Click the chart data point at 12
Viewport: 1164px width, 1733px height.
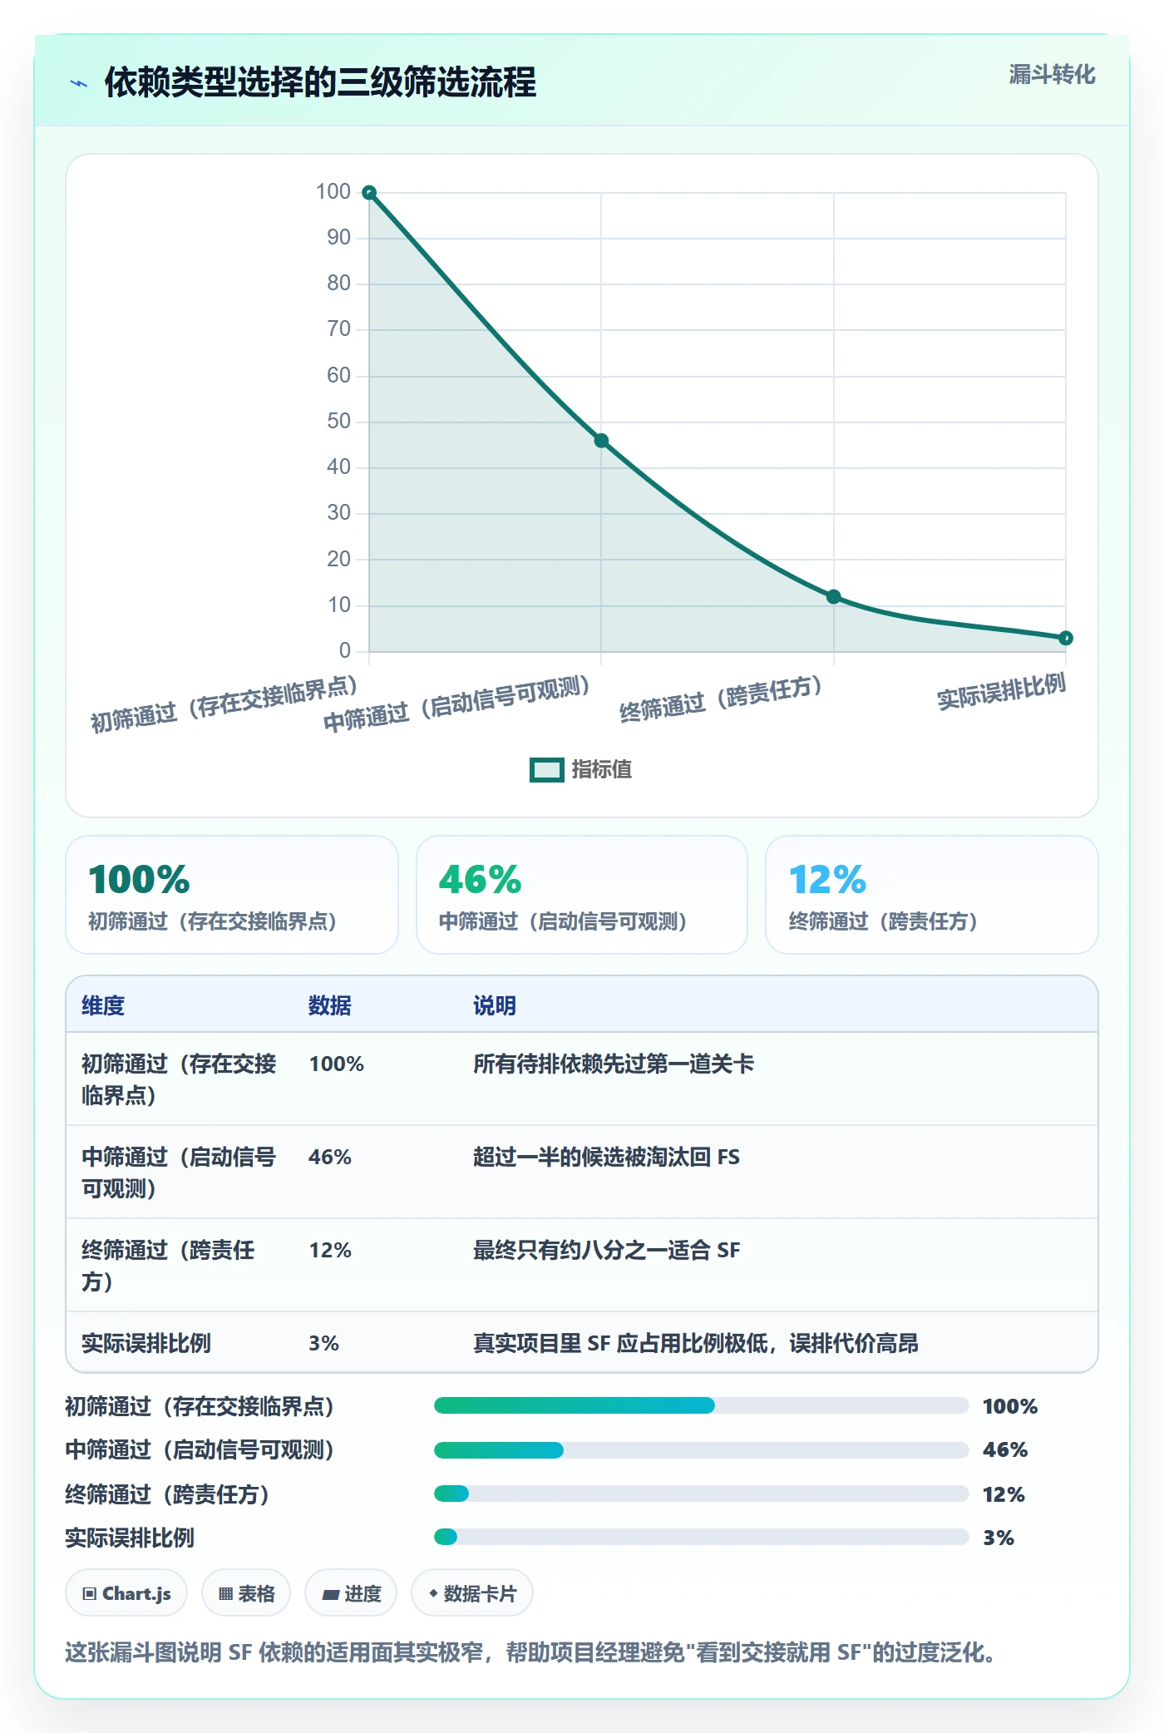833,596
